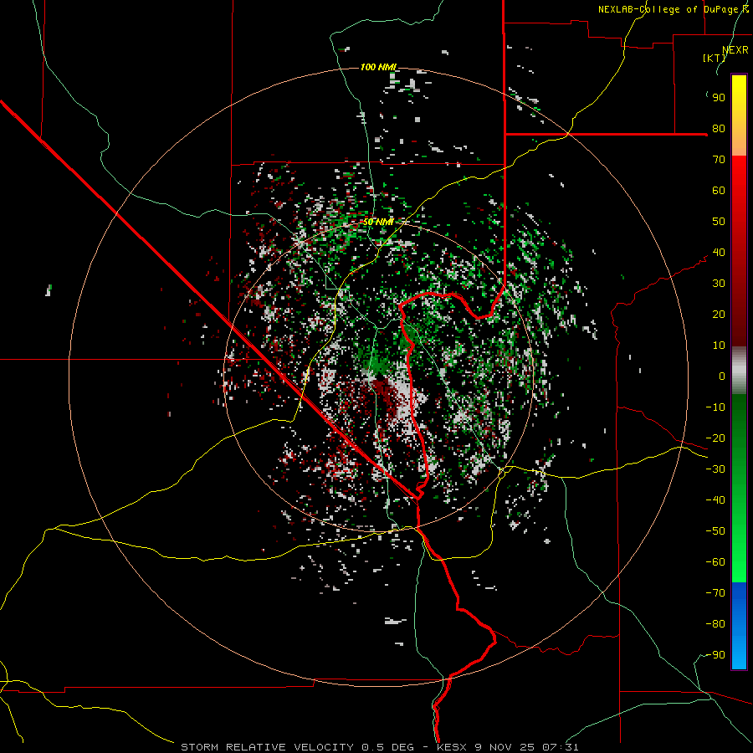Click the 90 value on the velocity scale
Screen dimensions: 753x753
pyautogui.click(x=719, y=98)
